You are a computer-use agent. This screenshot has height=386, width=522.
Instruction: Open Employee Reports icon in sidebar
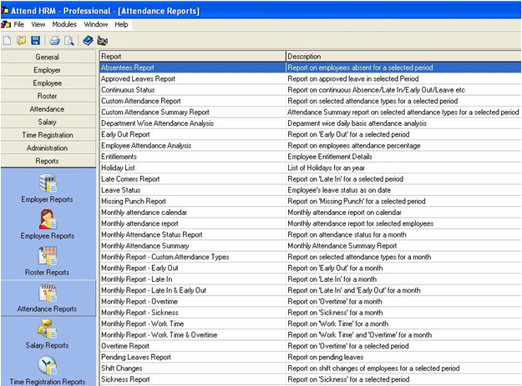(x=48, y=219)
